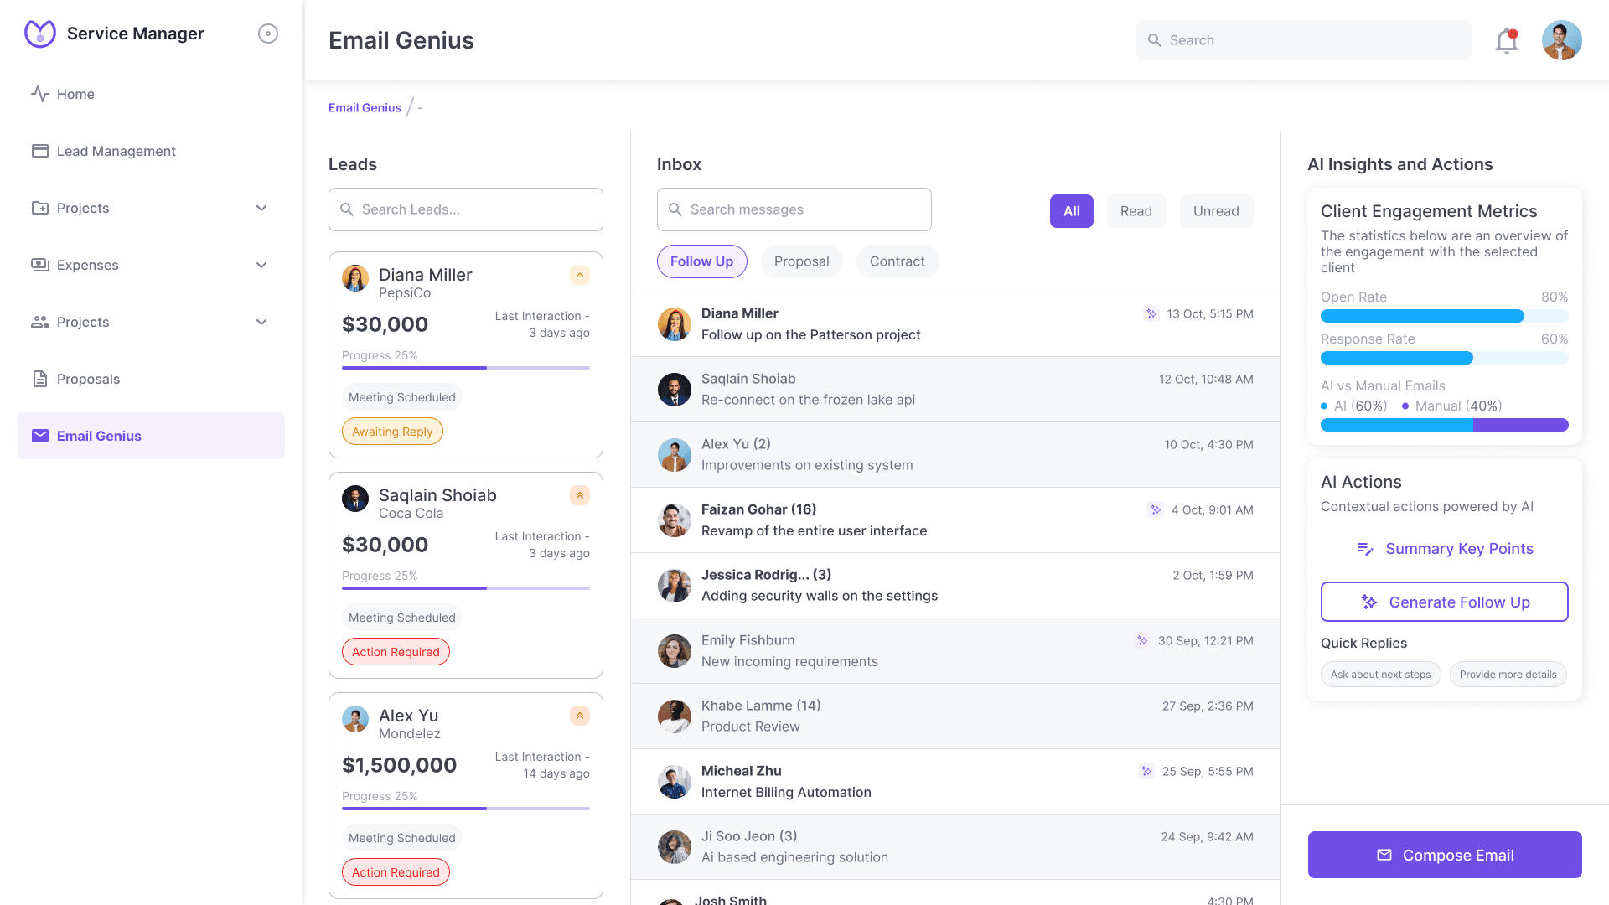This screenshot has width=1609, height=905.
Task: Click the Compose Email button
Action: (x=1445, y=855)
